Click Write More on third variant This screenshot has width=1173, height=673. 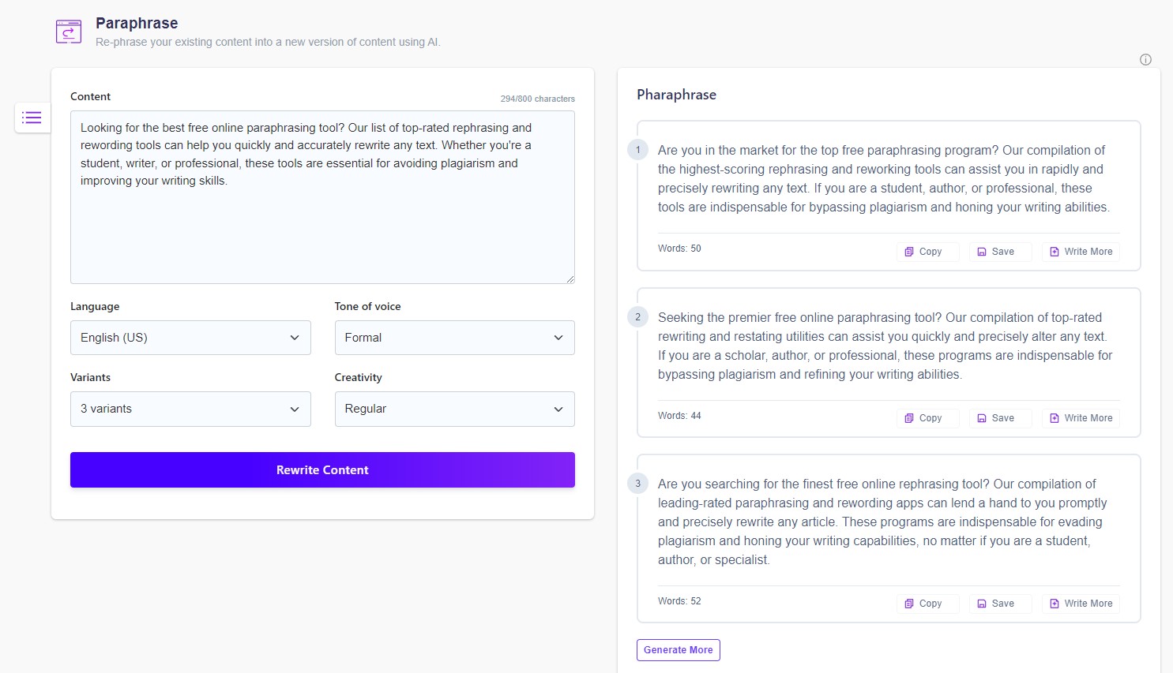(1080, 604)
